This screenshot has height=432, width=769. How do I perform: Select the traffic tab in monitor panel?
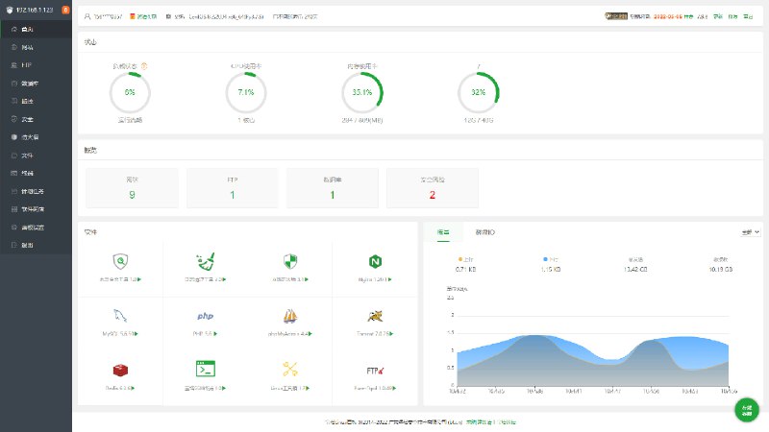pos(443,232)
